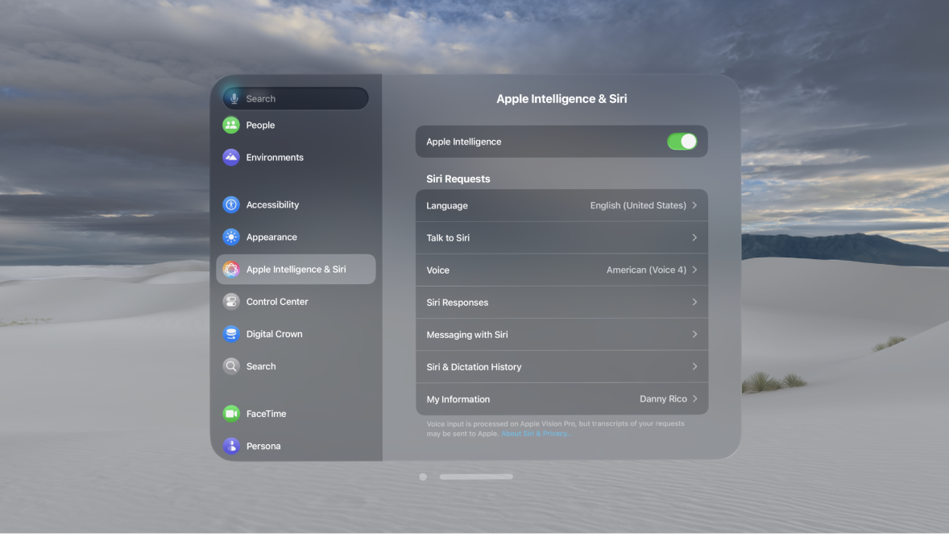The height and width of the screenshot is (536, 949).
Task: Expand the Voice row chevron
Action: 694,270
